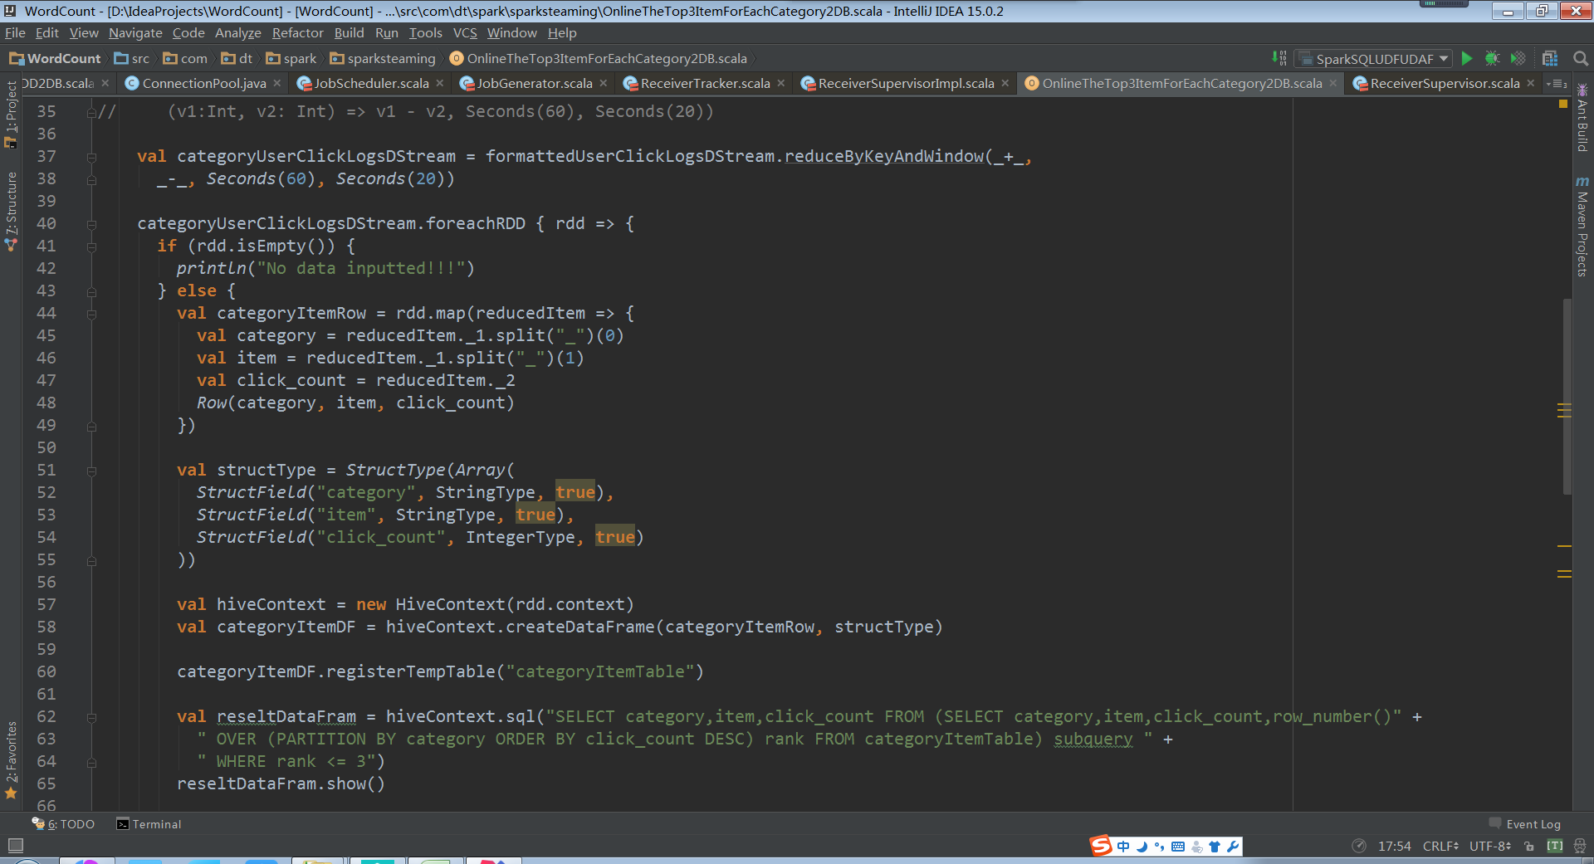Close the JobScheduler.scala tab

pos(440,83)
